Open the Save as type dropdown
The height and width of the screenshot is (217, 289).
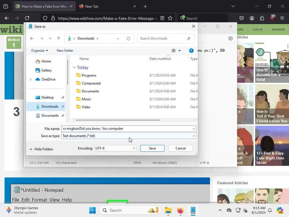[129, 136]
